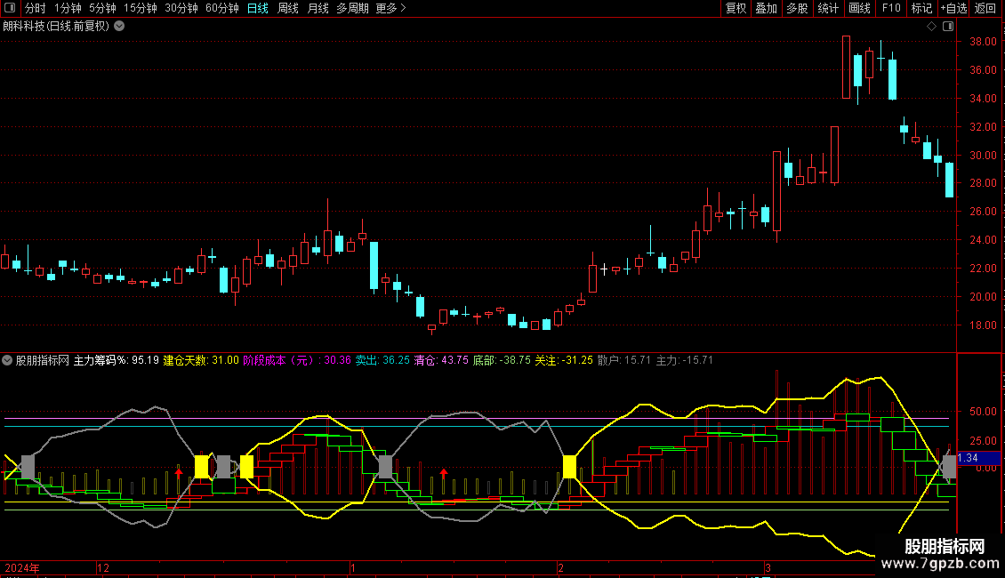Click the 主力筹码%: 95.19 value
Screen dimensions: 1005x578
pyautogui.click(x=116, y=360)
